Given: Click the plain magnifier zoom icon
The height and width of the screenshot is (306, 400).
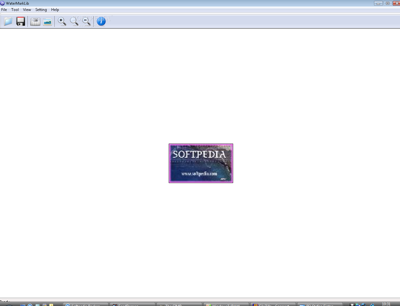Looking at the screenshot, I should [x=74, y=21].
